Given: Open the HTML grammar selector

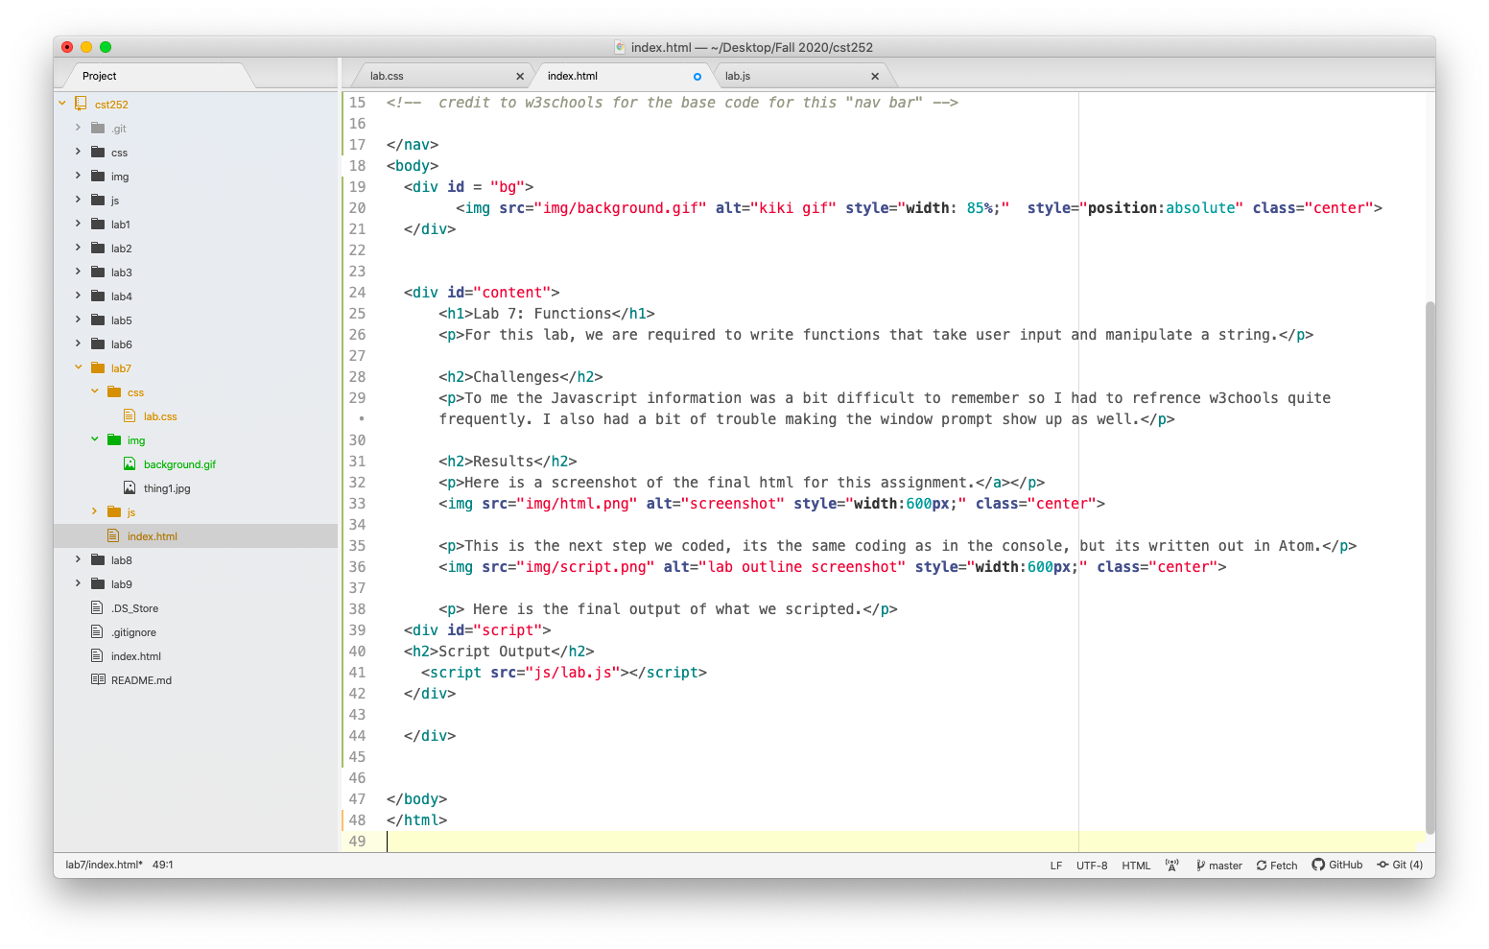Looking at the screenshot, I should point(1136,866).
